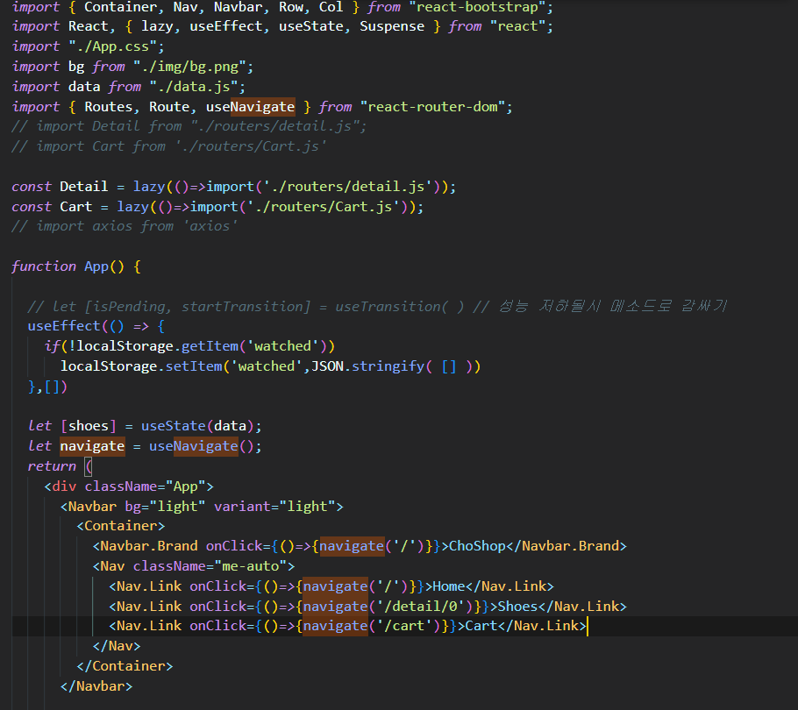
Task: Click the closing </Container> tag
Action: click(x=125, y=666)
